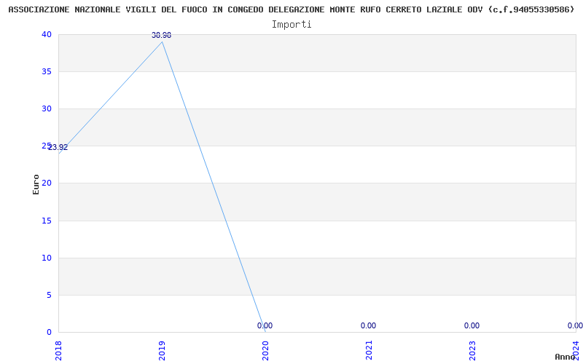583x364 pixels.
Task: Click the y-axis value 10
Action: tap(47, 258)
